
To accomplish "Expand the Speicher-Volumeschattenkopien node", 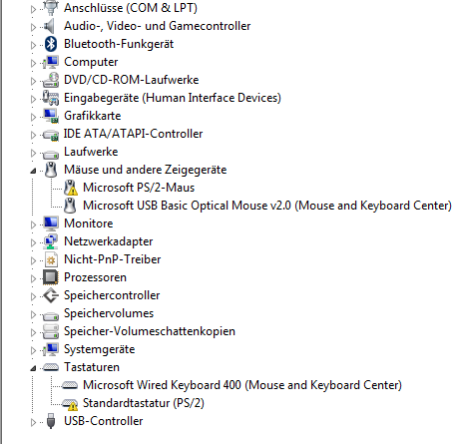I will pyautogui.click(x=33, y=332).
